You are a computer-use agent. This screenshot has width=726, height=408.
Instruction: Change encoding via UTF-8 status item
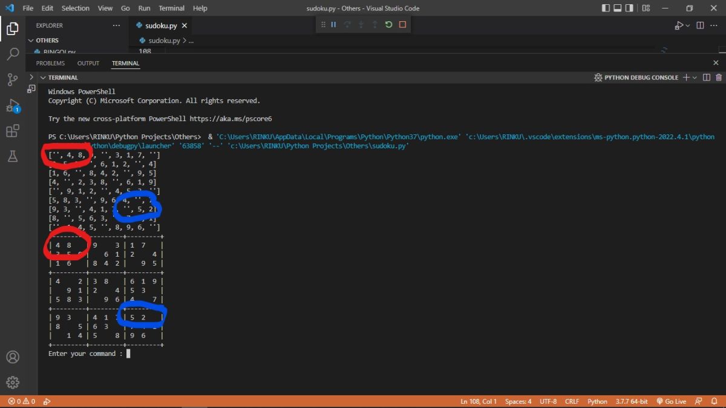coord(548,401)
